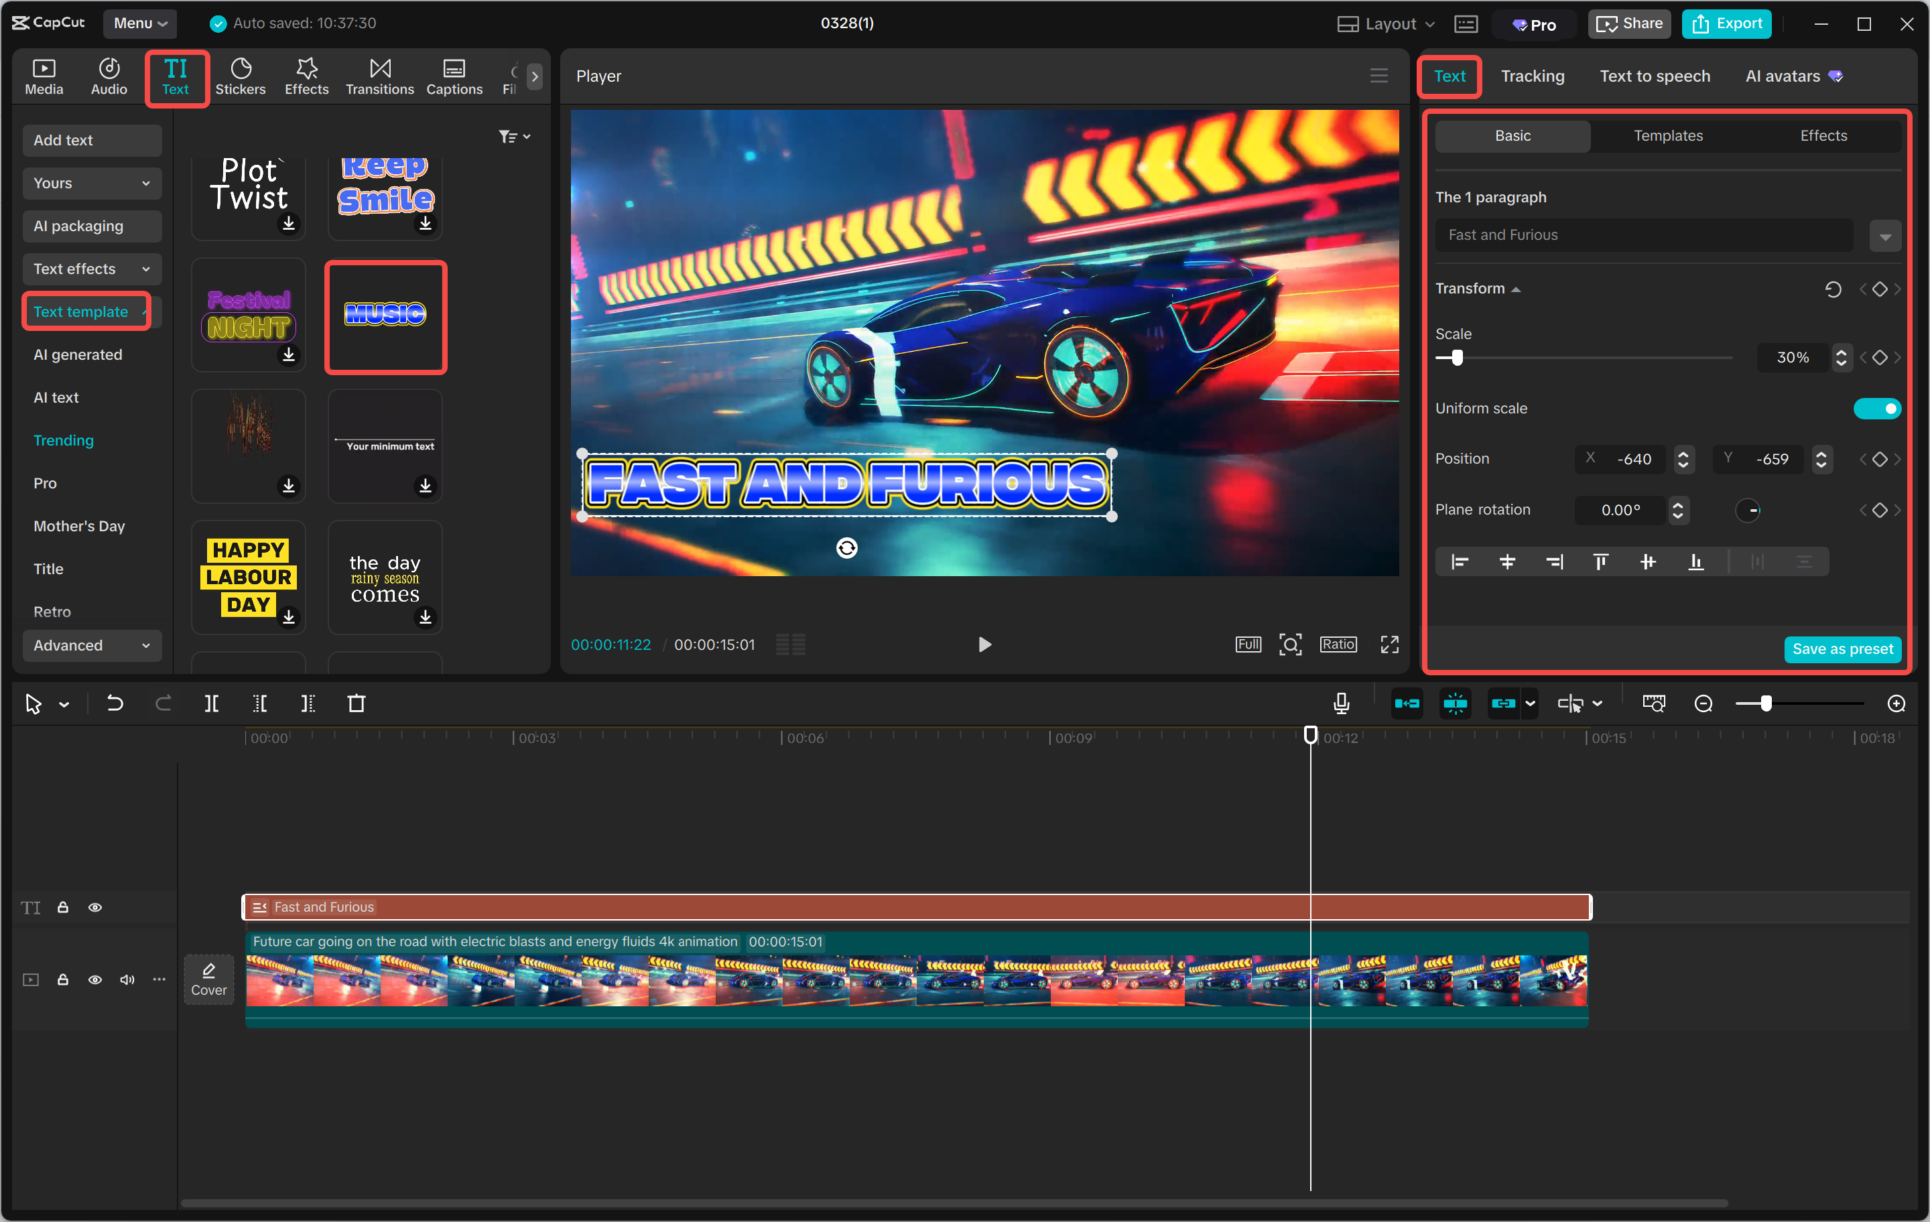Image resolution: width=1930 pixels, height=1222 pixels.
Task: Switch to the Templates tab
Action: 1668,135
